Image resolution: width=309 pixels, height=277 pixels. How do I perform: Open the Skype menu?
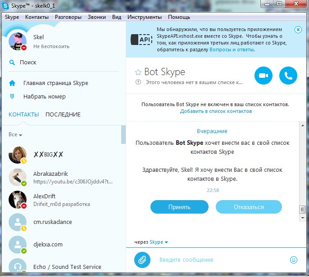click(12, 17)
